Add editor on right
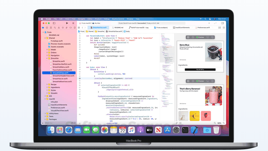This screenshot has height=151, width=268. point(224,27)
